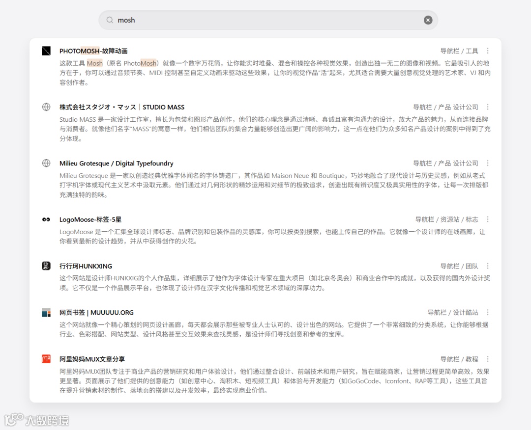Click description starting "阿里妈妈MUX团队专注于"
This screenshot has width=531, height=430.
tap(275, 380)
